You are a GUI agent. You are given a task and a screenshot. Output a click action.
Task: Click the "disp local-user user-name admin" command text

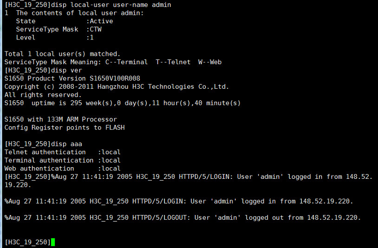point(111,5)
